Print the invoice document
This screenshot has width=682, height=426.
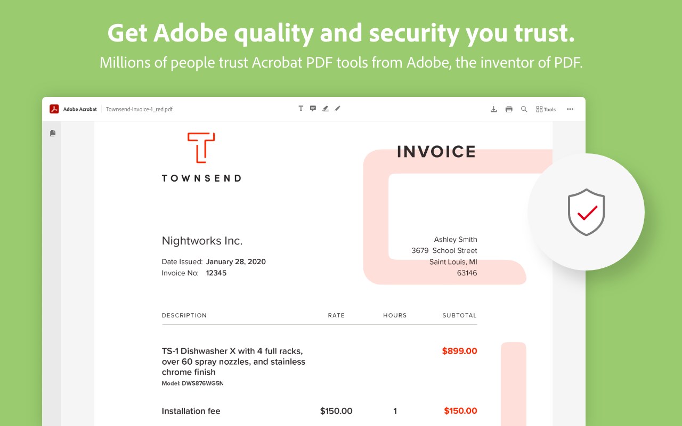coord(509,109)
